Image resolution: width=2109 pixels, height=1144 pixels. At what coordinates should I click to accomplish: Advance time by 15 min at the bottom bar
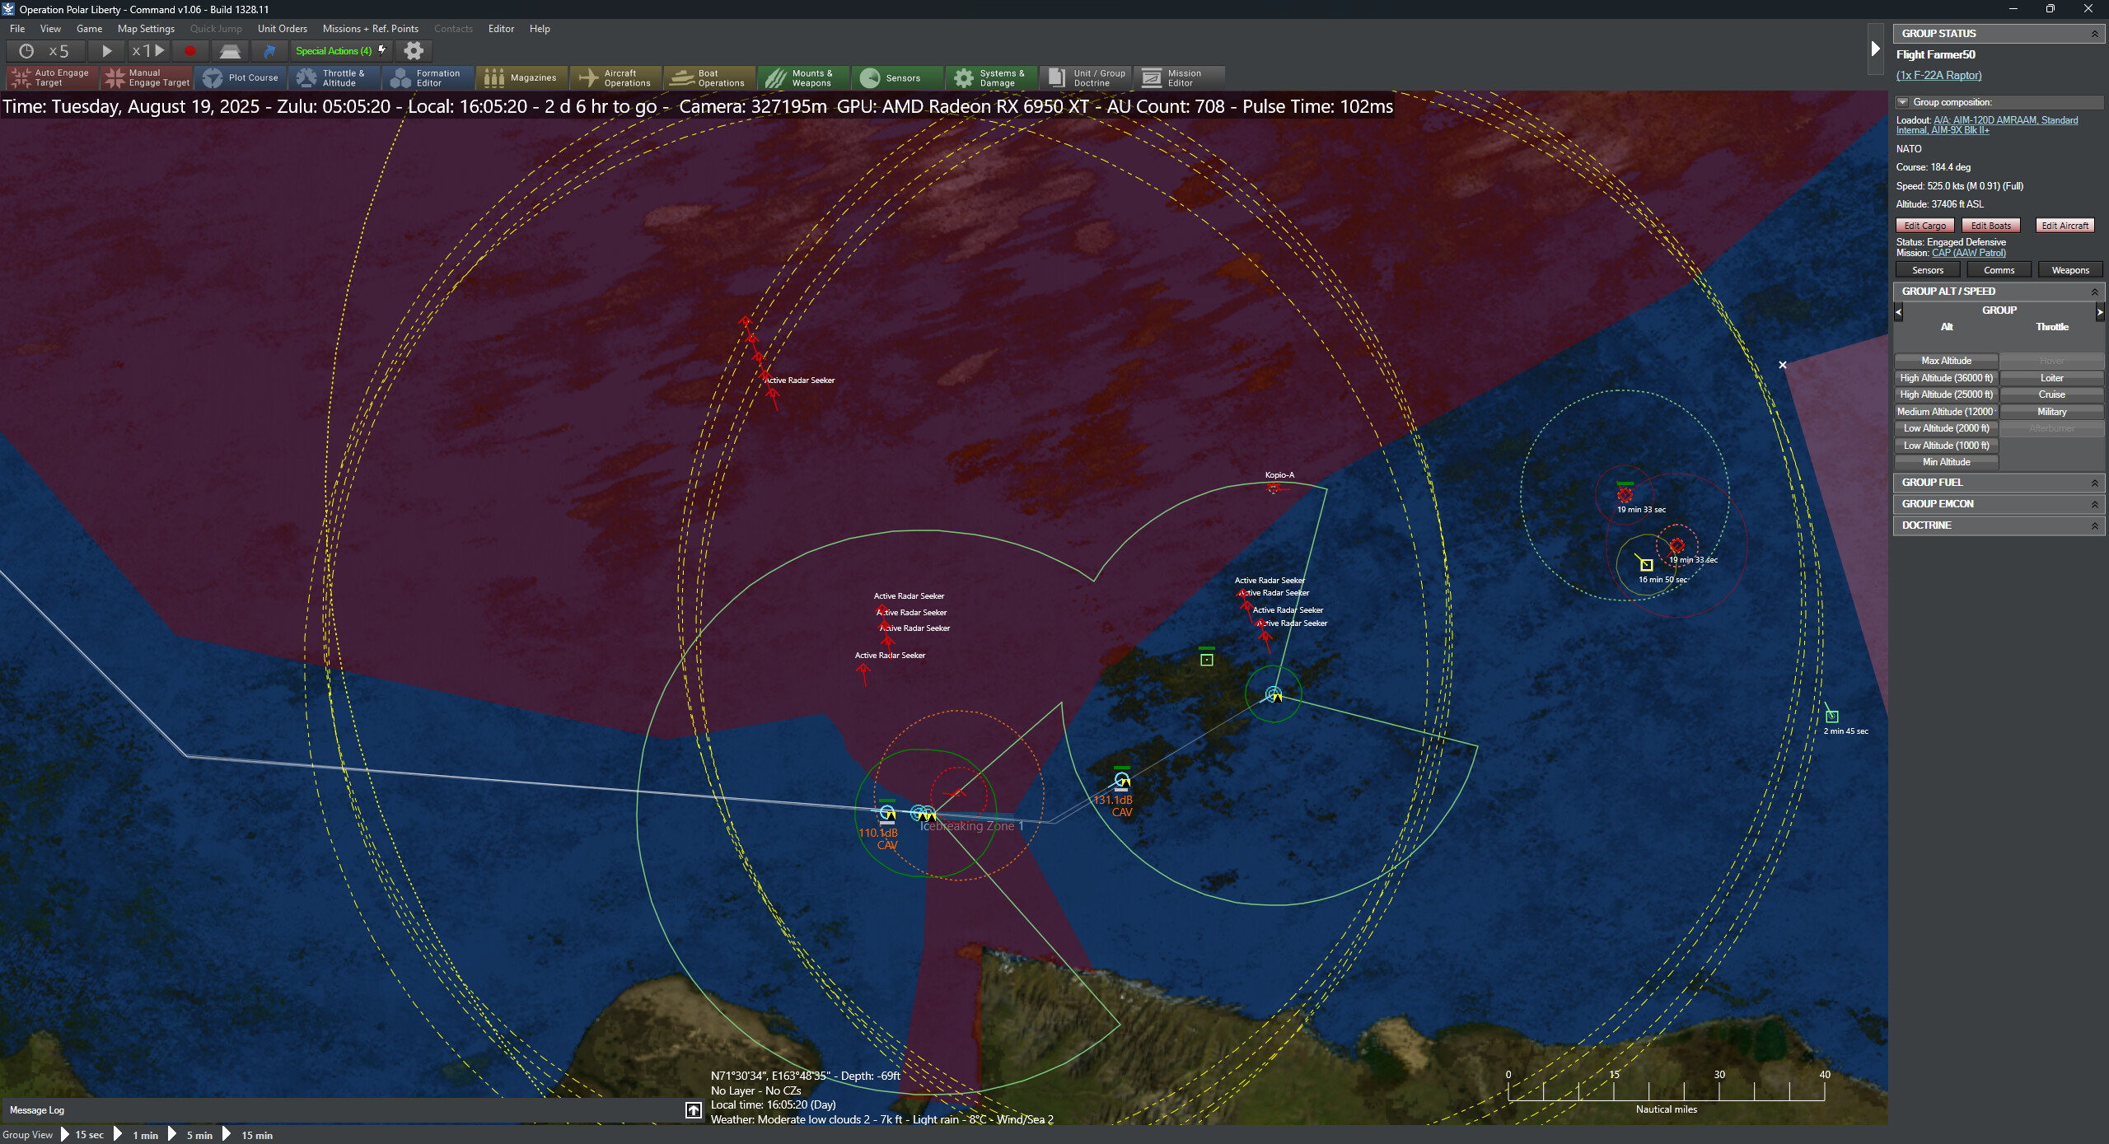255,1134
